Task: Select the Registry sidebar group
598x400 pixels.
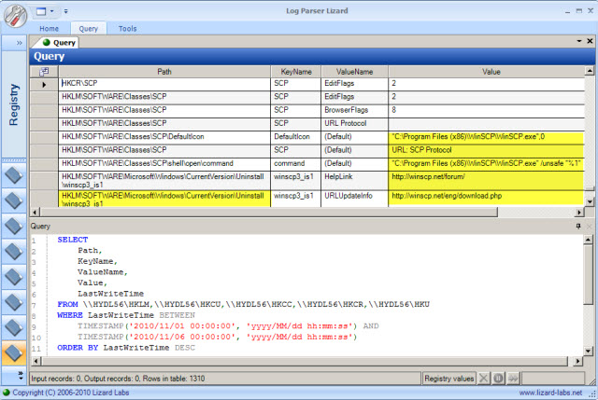Action: pos(14,104)
